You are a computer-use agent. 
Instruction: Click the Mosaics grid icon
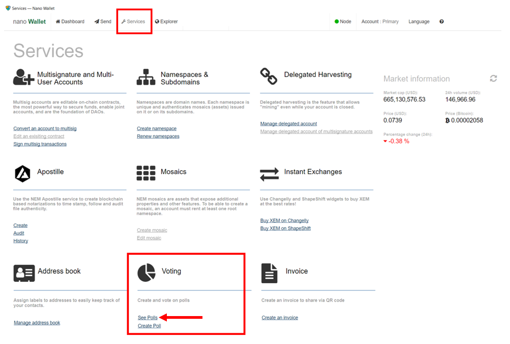coord(146,173)
